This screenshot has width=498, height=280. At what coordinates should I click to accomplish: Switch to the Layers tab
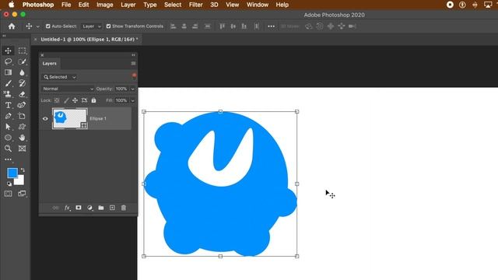(50, 64)
